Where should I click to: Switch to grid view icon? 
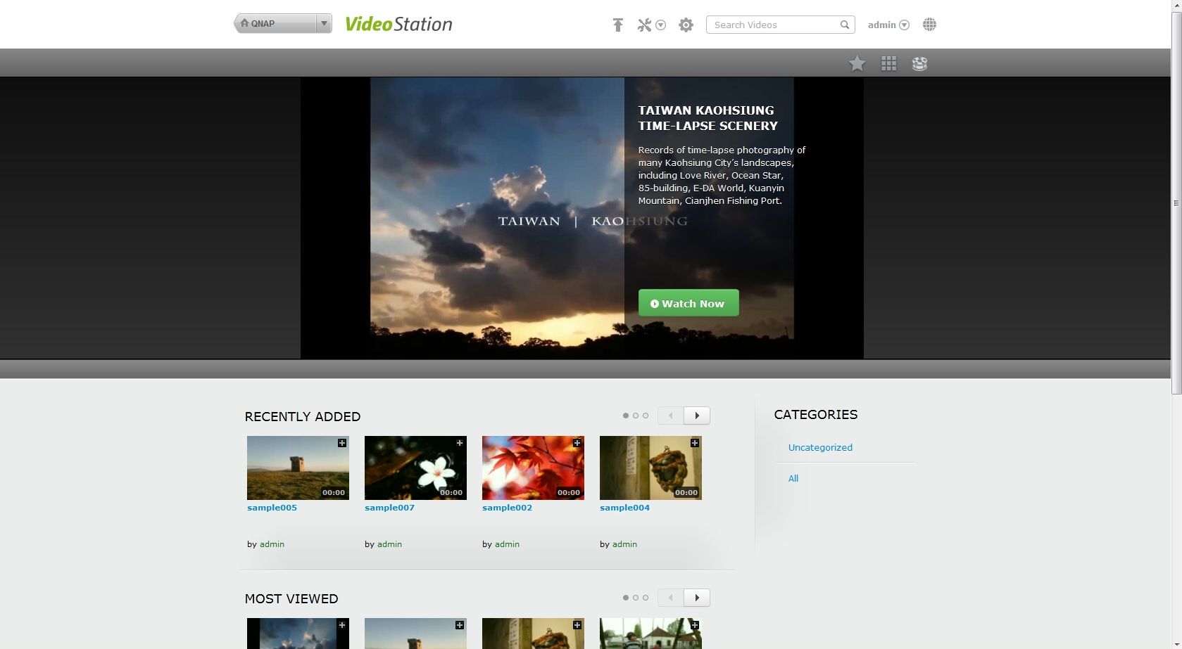click(888, 64)
